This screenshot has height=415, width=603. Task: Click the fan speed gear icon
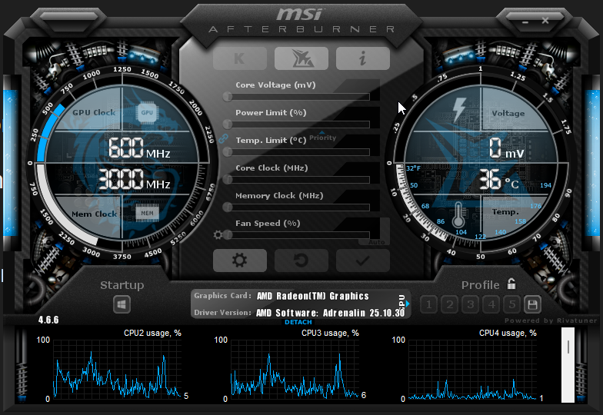[x=218, y=234]
